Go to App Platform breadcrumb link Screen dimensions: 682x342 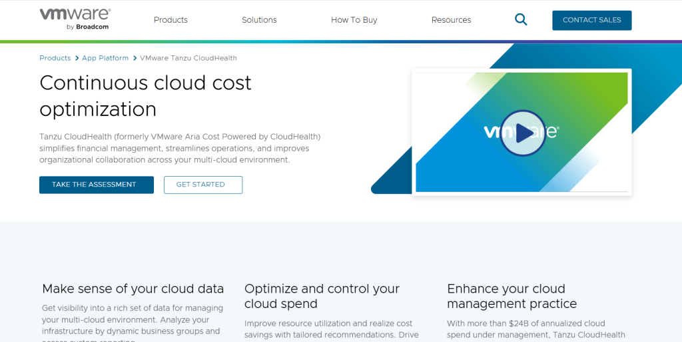click(105, 58)
